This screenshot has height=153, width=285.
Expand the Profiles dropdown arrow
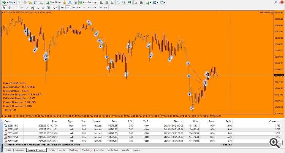tap(14, 3)
